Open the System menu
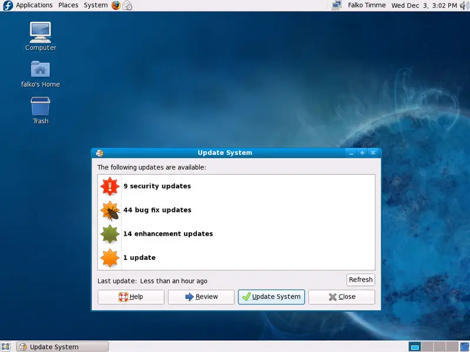This screenshot has width=470, height=352. coord(95,5)
